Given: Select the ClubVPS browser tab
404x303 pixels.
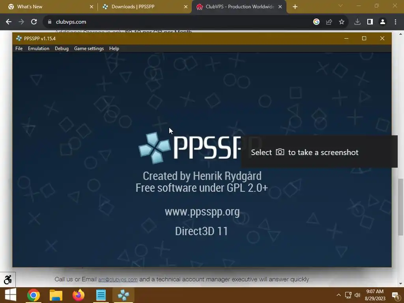Looking at the screenshot, I should 239,7.
